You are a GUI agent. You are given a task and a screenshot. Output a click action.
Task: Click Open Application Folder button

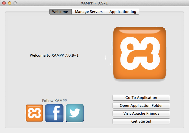click(x=141, y=106)
